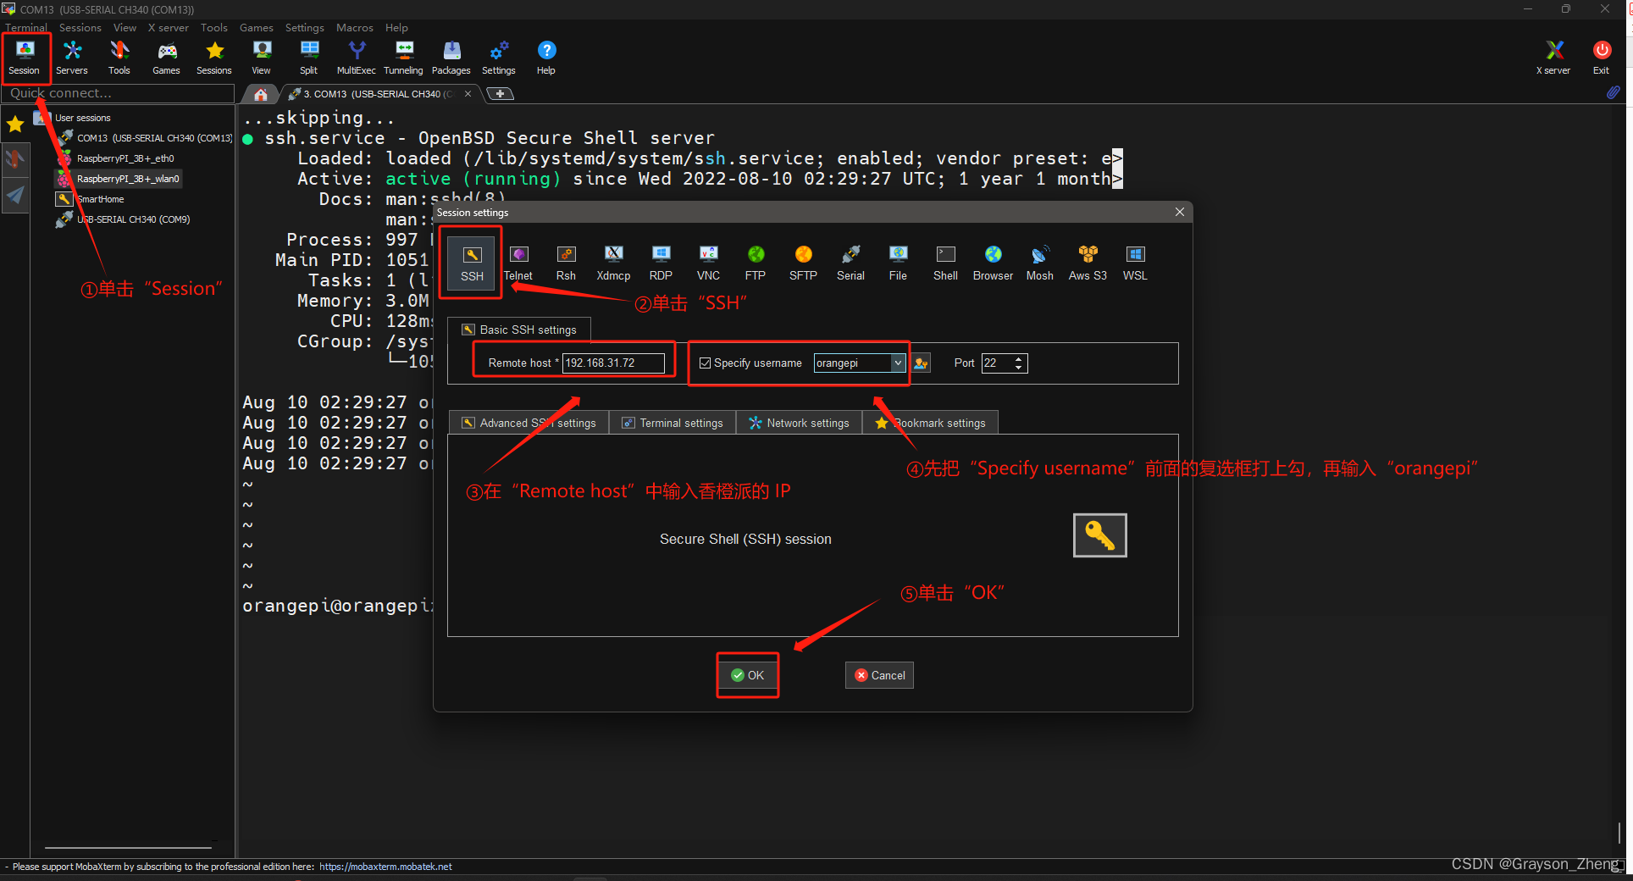
Task: Open the Macros menu
Action: click(354, 27)
